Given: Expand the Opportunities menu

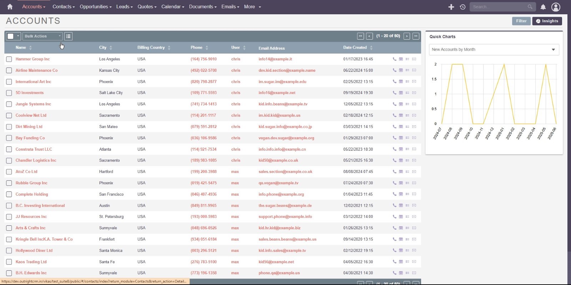Looking at the screenshot, I should [x=96, y=7].
